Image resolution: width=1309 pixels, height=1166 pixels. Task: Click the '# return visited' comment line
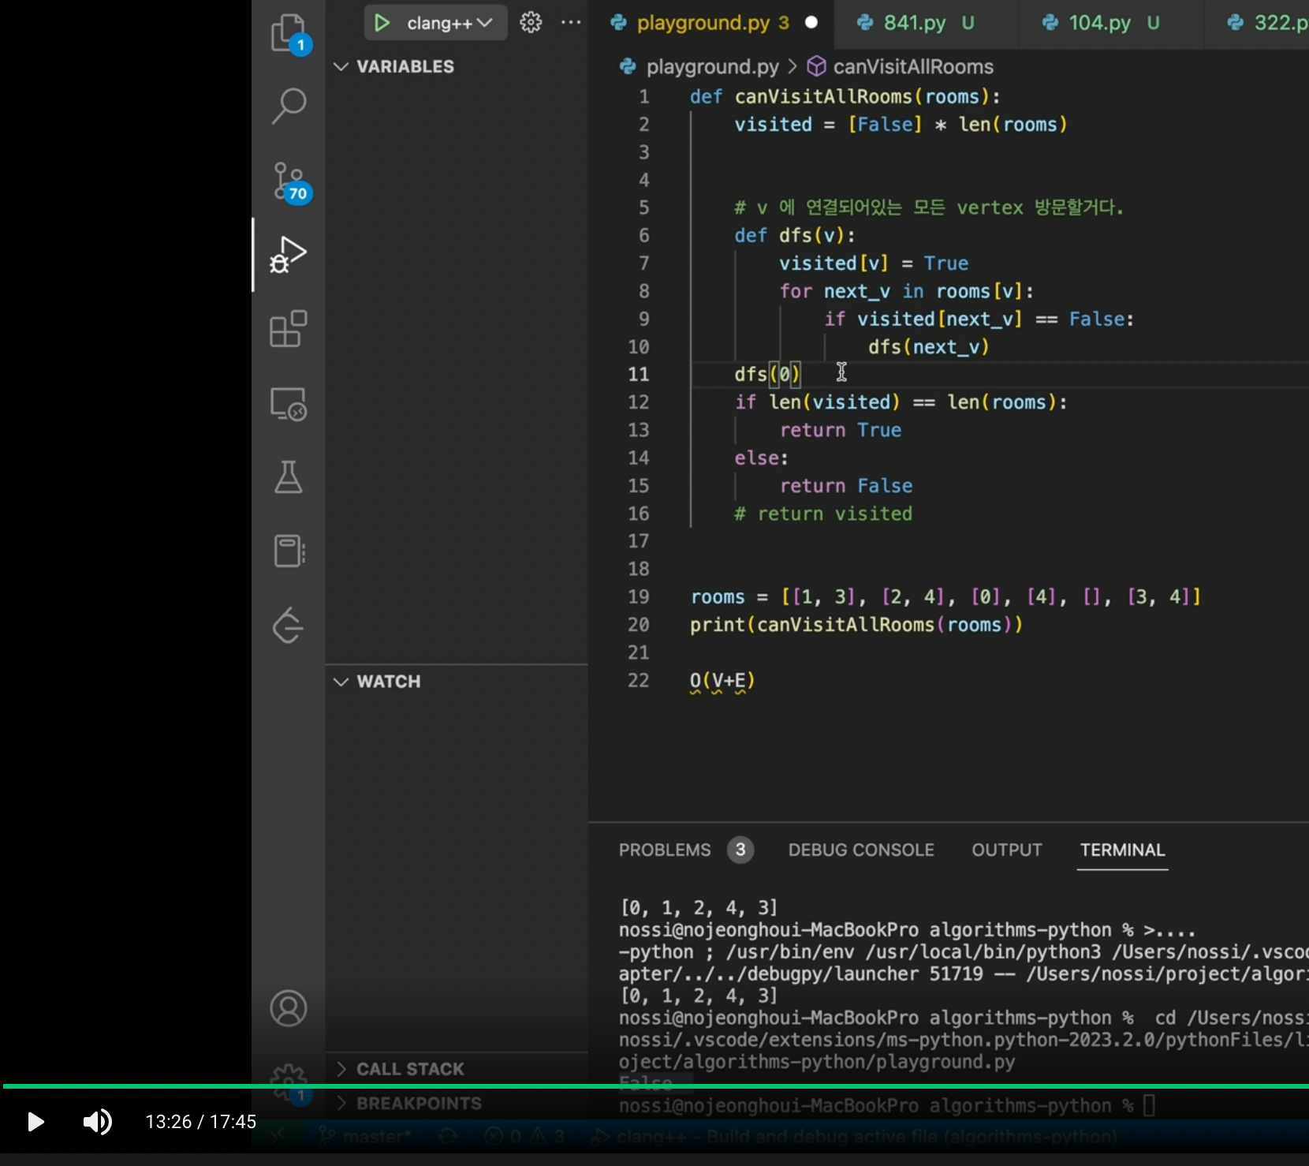coord(823,514)
